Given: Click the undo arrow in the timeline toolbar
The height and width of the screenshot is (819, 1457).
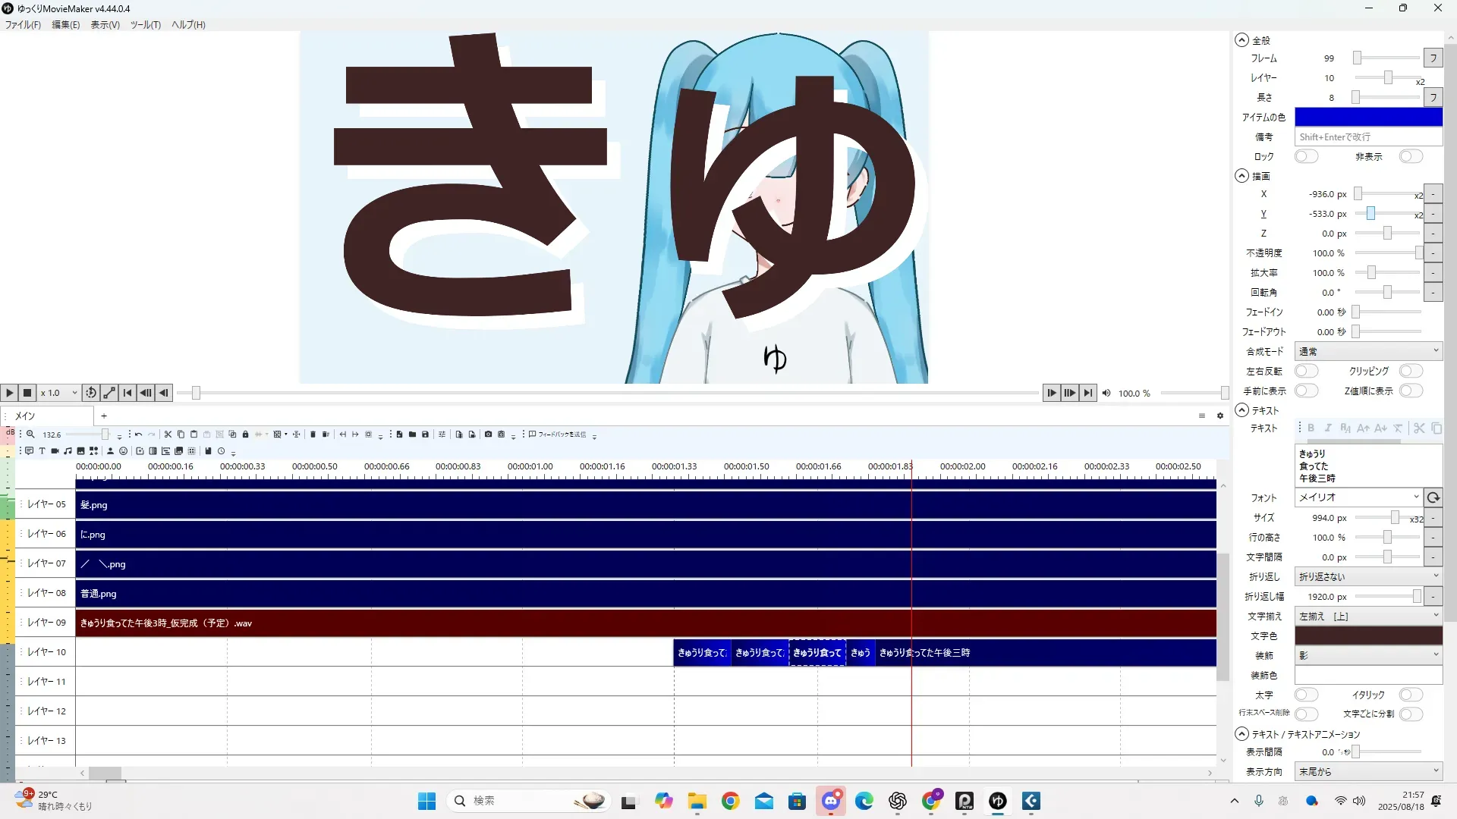Looking at the screenshot, I should 138,435.
